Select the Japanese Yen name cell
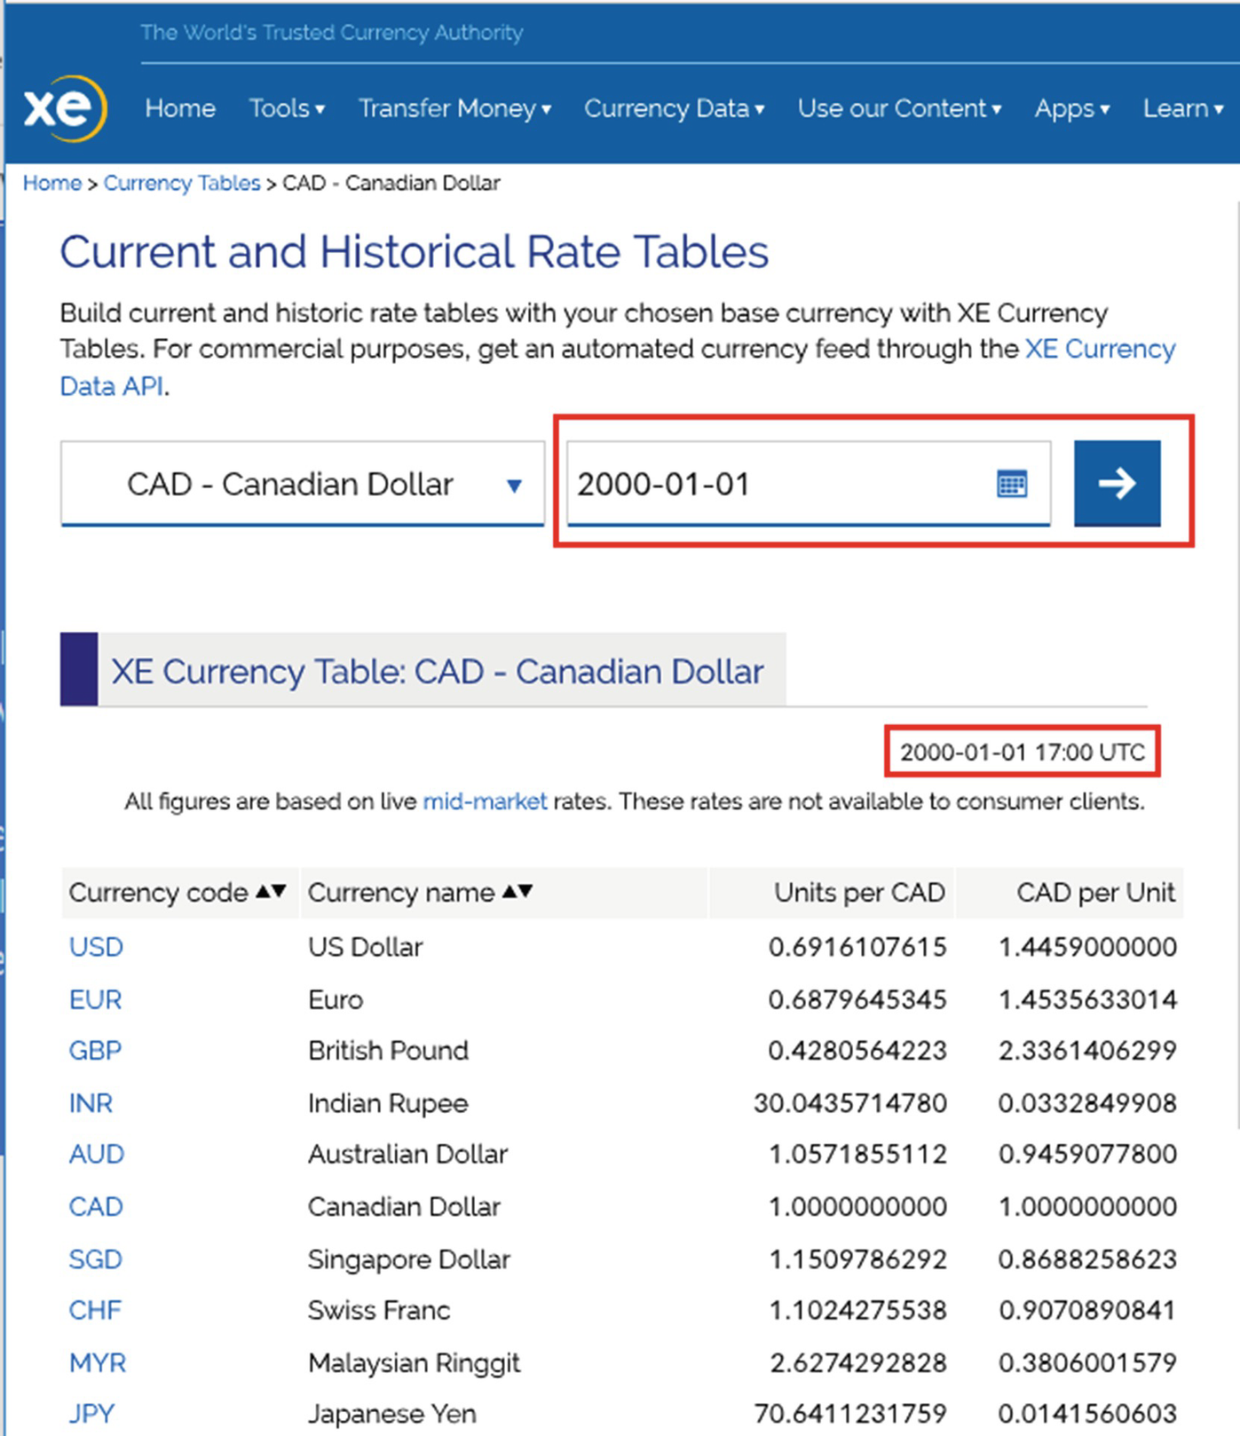The height and width of the screenshot is (1436, 1240). 391,1414
